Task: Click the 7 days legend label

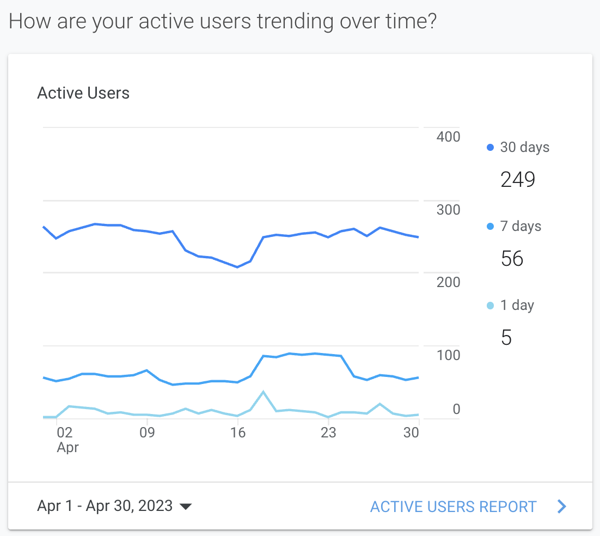Action: tap(521, 226)
